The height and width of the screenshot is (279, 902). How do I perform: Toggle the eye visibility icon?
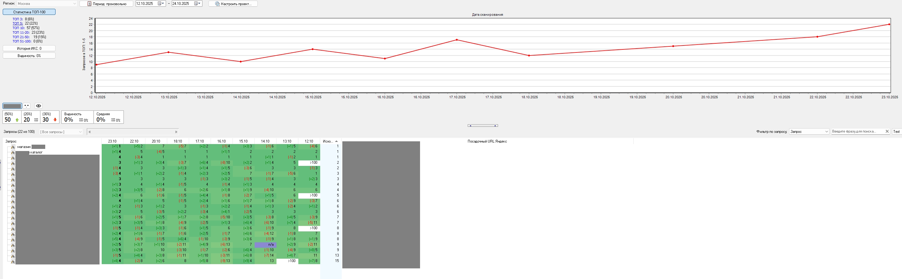pyautogui.click(x=39, y=106)
